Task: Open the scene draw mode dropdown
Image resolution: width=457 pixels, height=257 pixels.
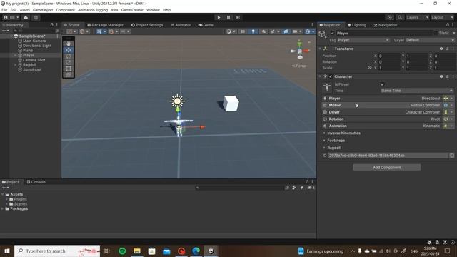Action: [231, 31]
